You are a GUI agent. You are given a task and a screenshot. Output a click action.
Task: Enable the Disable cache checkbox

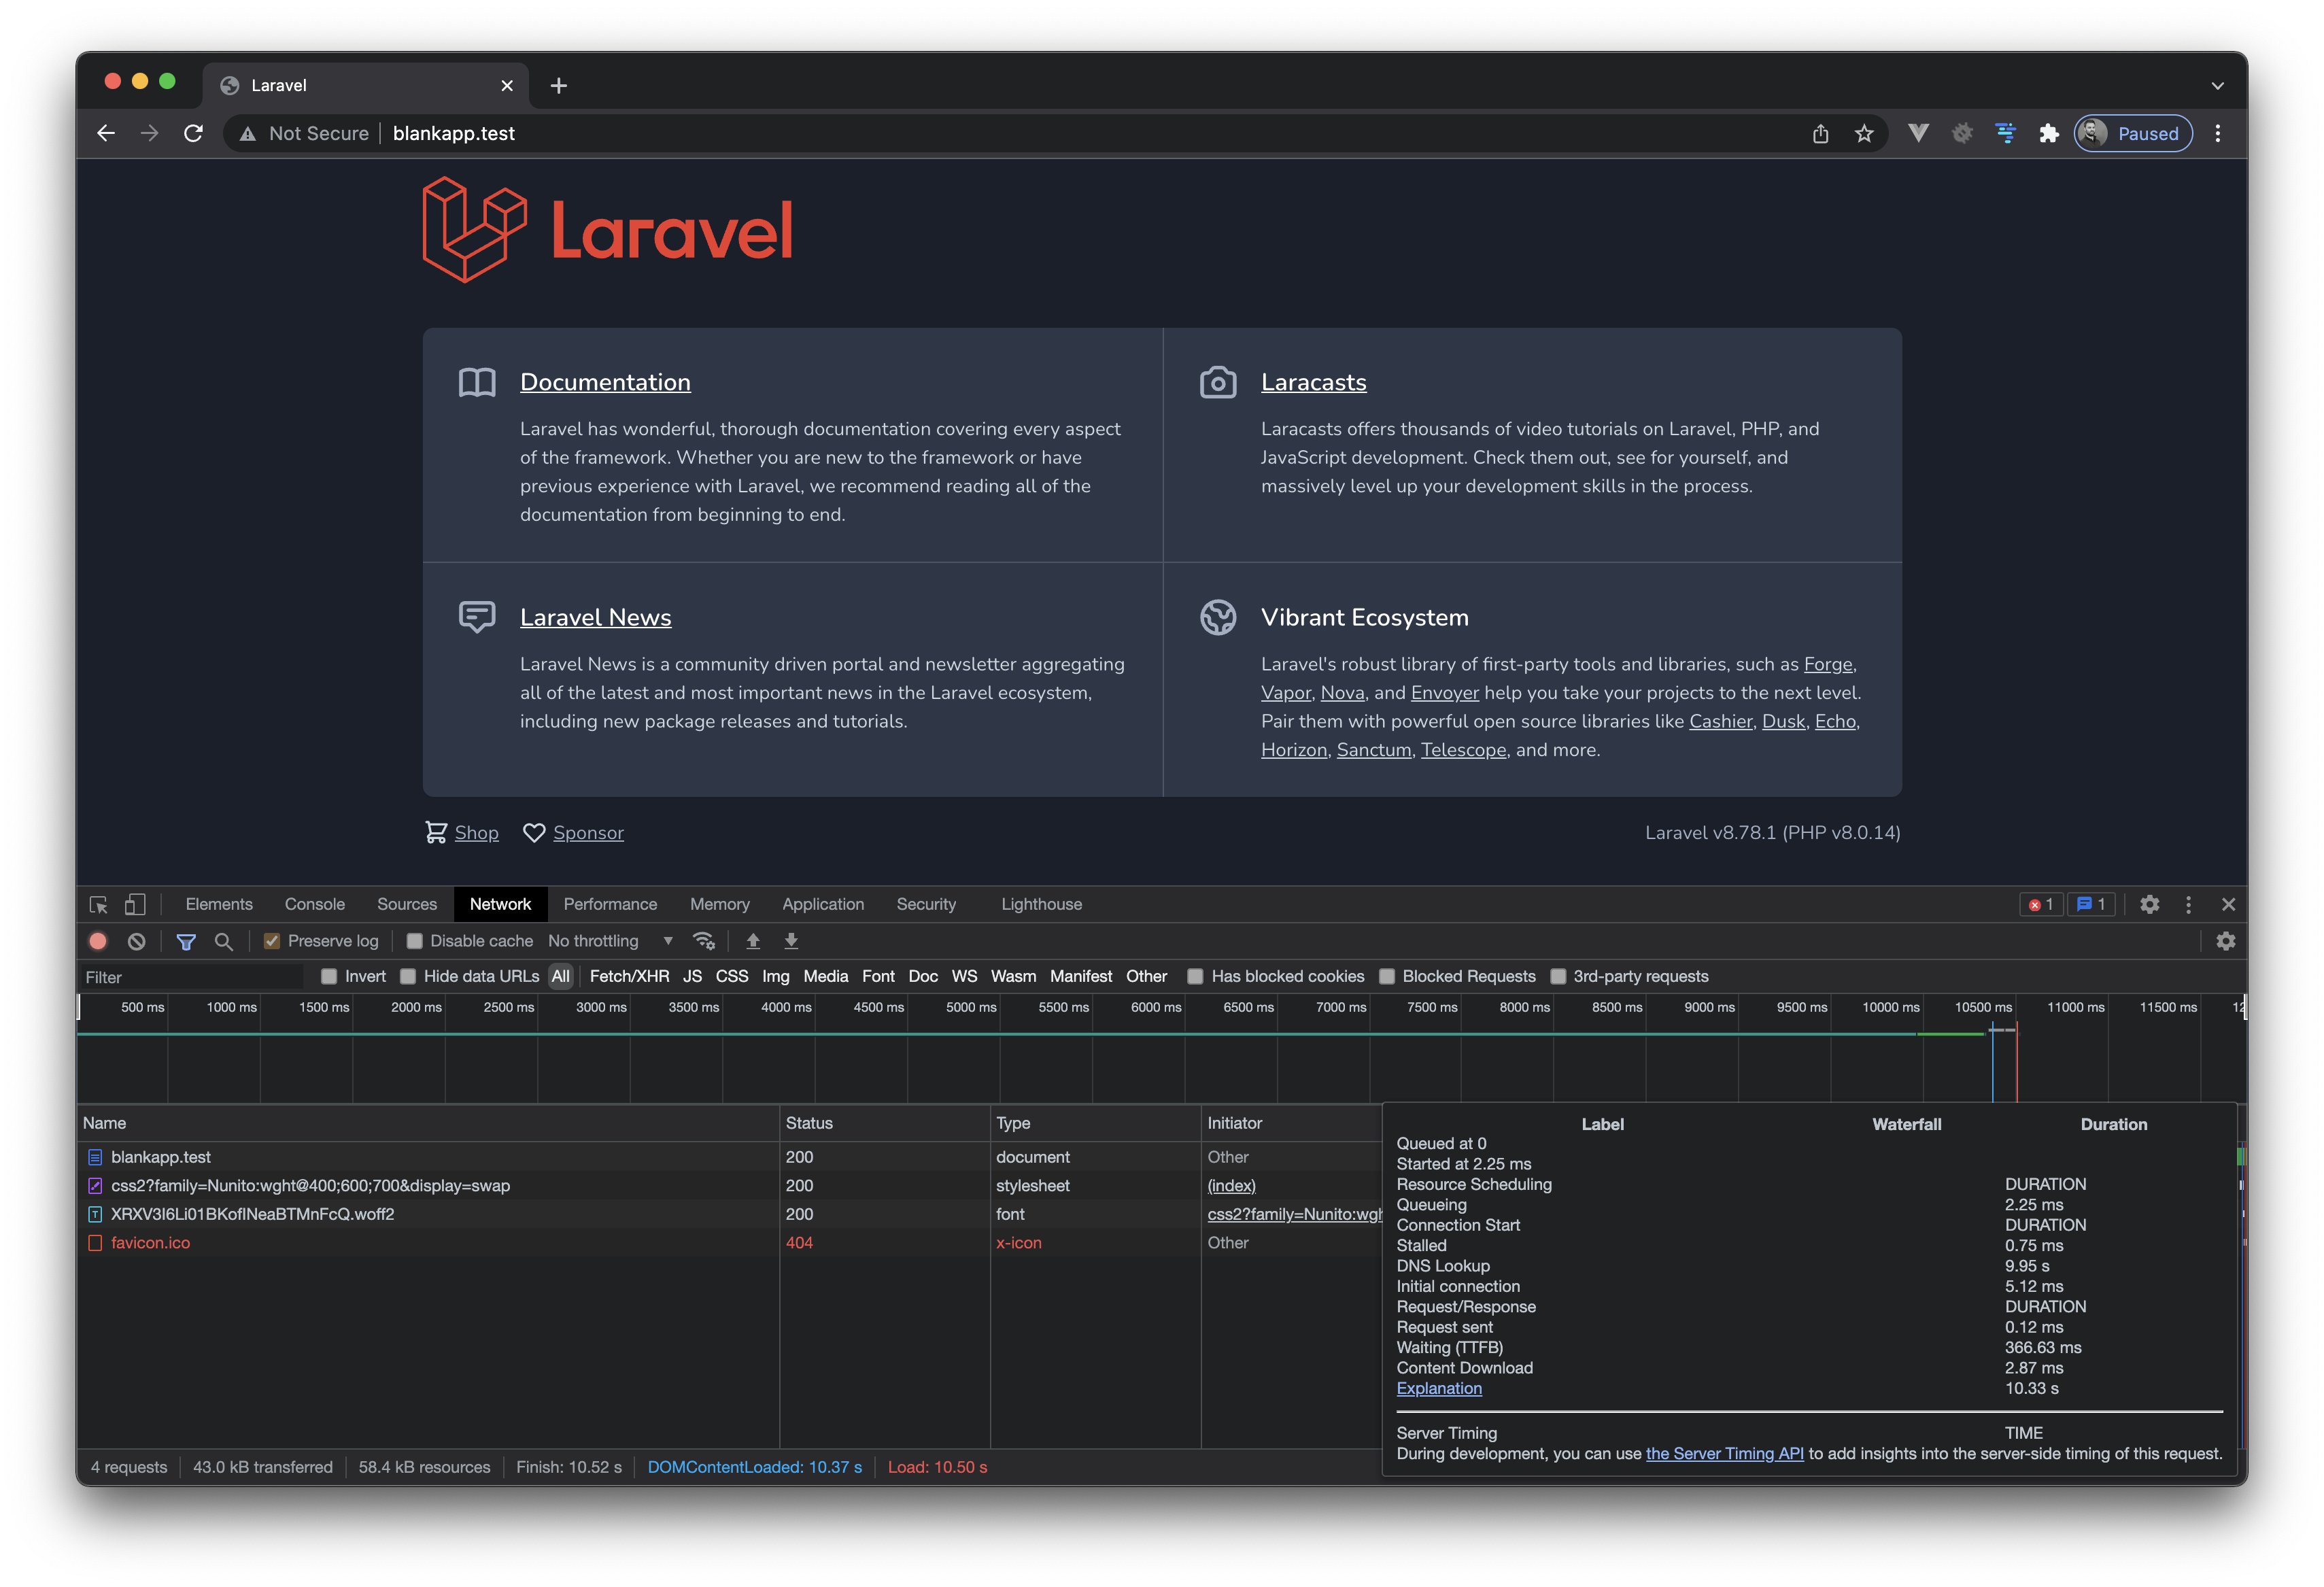(414, 941)
